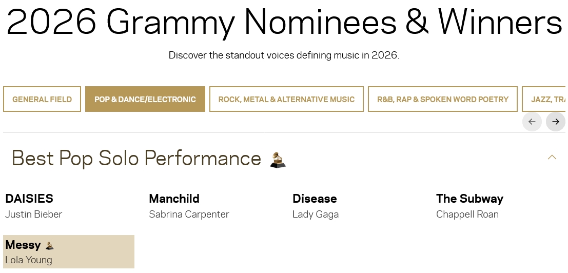The image size is (568, 273).
Task: Click the Best Pop Solo Performance heading
Action: [136, 158]
